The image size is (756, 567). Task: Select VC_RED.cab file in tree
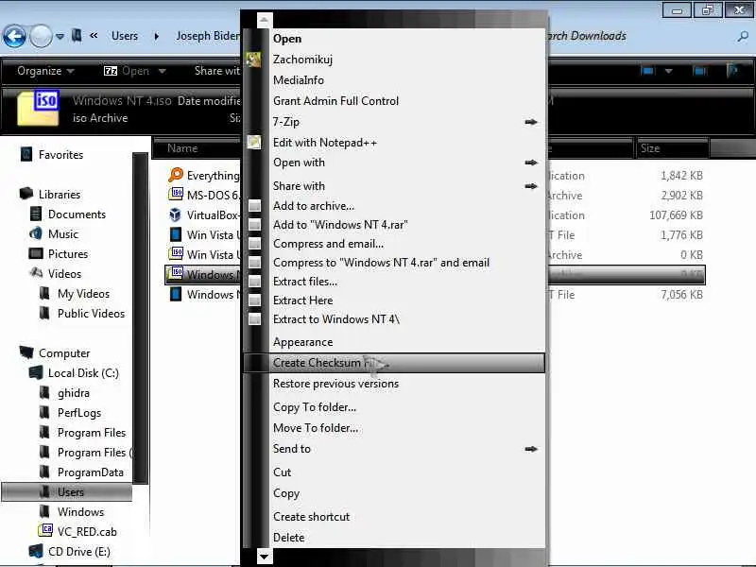point(87,531)
